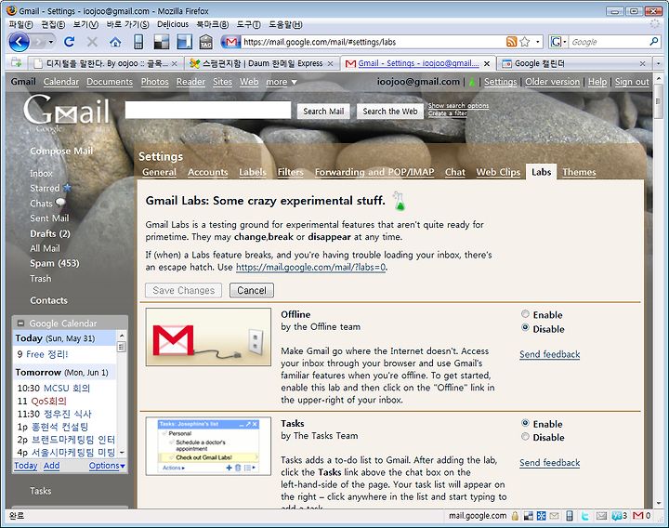Image resolution: width=669 pixels, height=528 pixels.
Task: Select Enable for the Tasks lab
Action: tap(525, 423)
